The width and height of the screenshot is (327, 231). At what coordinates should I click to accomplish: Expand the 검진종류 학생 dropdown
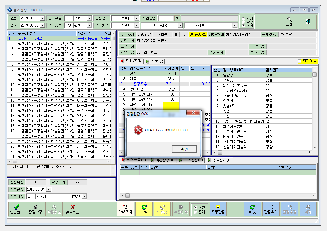[89, 25]
